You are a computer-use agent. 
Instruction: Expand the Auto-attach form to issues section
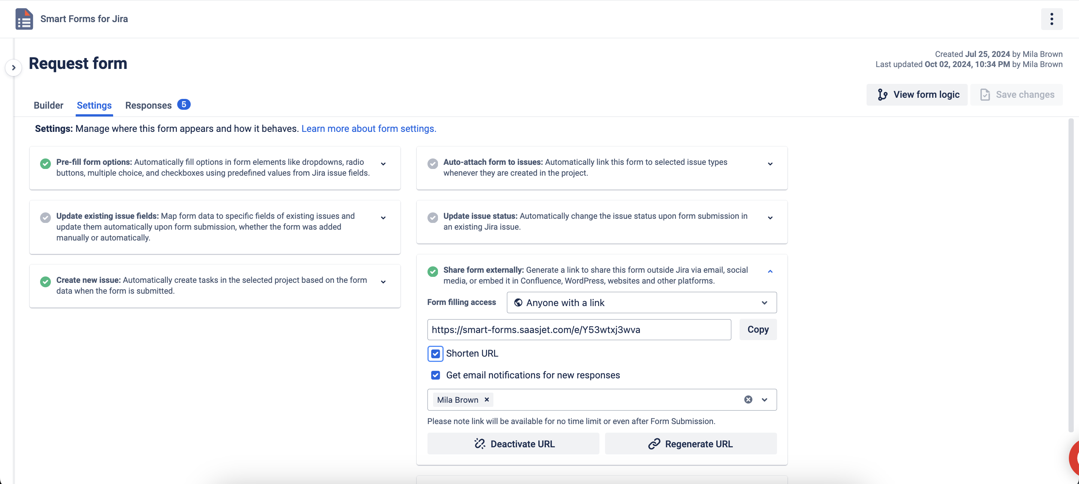770,164
